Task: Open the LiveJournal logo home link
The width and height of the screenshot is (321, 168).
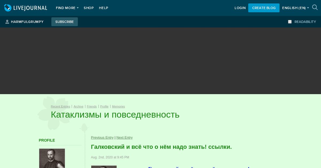Action: click(x=26, y=8)
